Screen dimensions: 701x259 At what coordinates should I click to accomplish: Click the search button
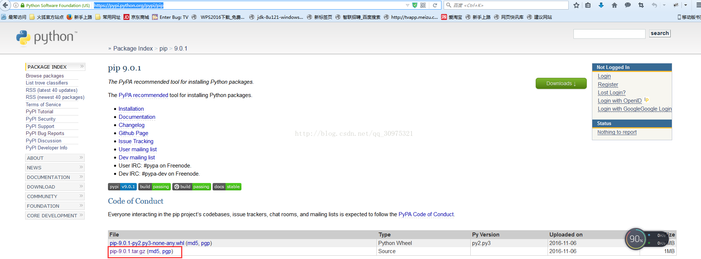click(x=660, y=33)
